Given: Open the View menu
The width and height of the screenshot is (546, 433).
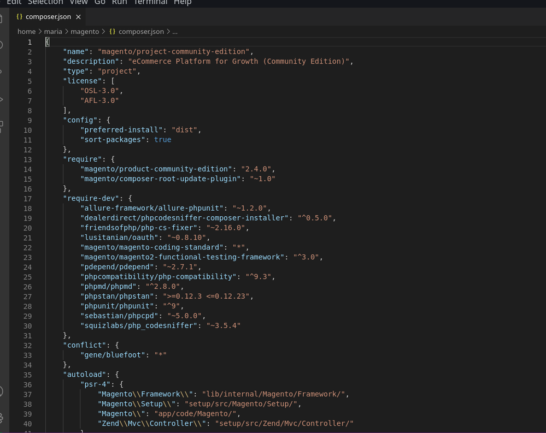Looking at the screenshot, I should click(x=78, y=2).
